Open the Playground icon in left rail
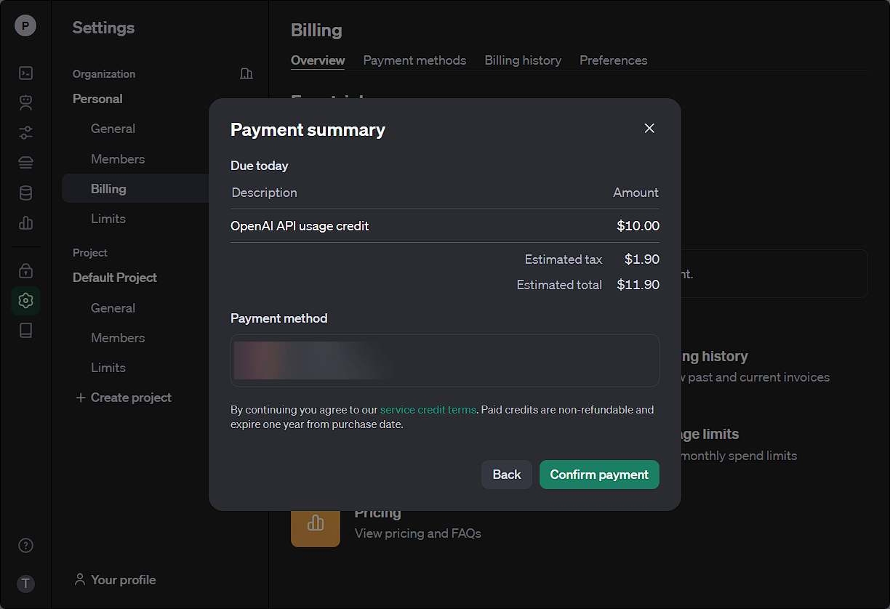 [25, 73]
